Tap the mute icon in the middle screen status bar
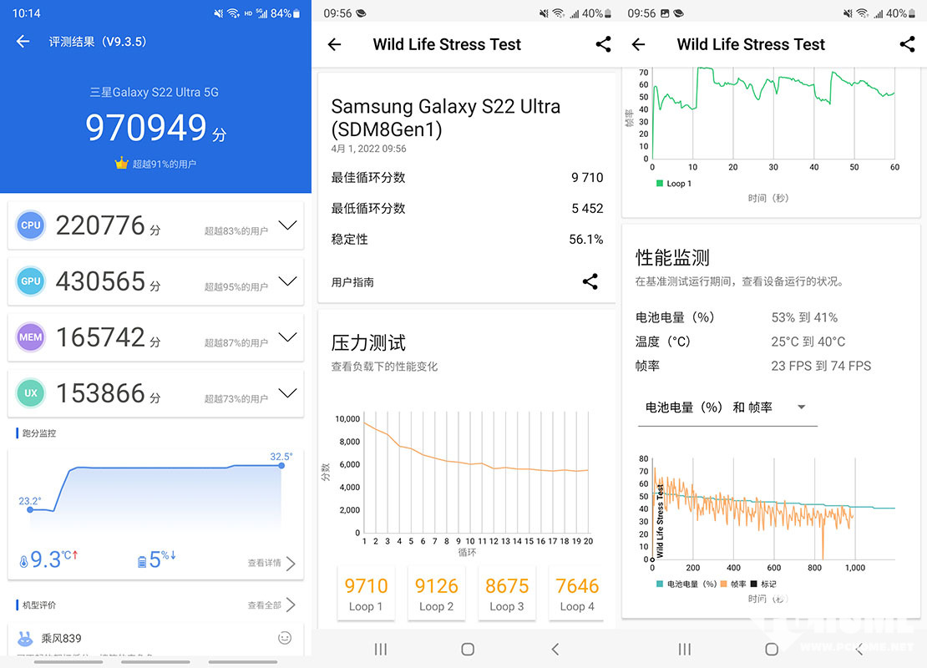Viewport: 927px width, 668px height. tap(544, 13)
